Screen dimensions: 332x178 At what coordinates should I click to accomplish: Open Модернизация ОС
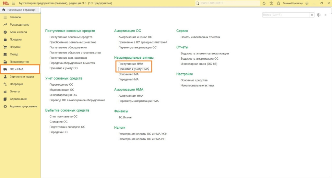[62, 90]
